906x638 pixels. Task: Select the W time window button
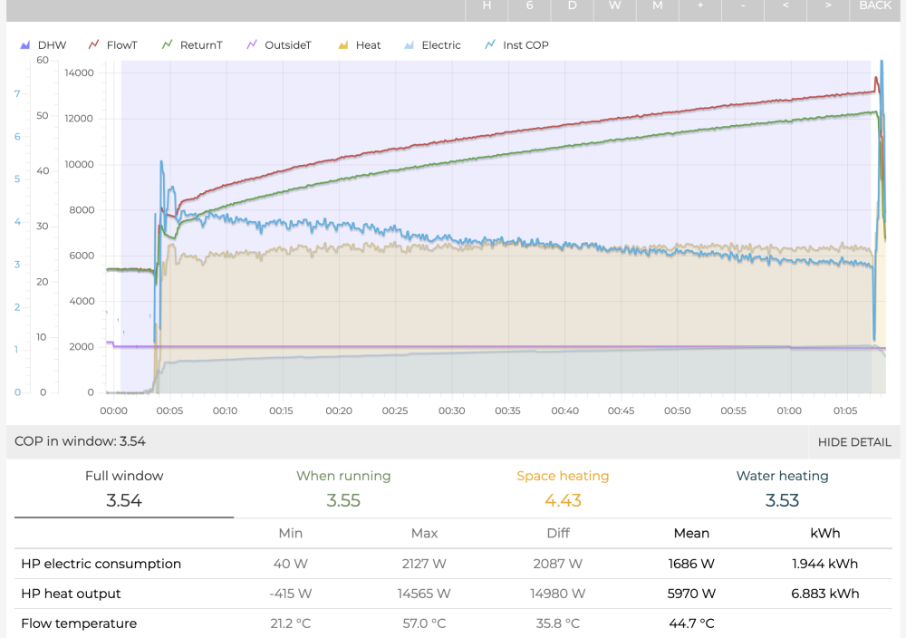click(615, 8)
